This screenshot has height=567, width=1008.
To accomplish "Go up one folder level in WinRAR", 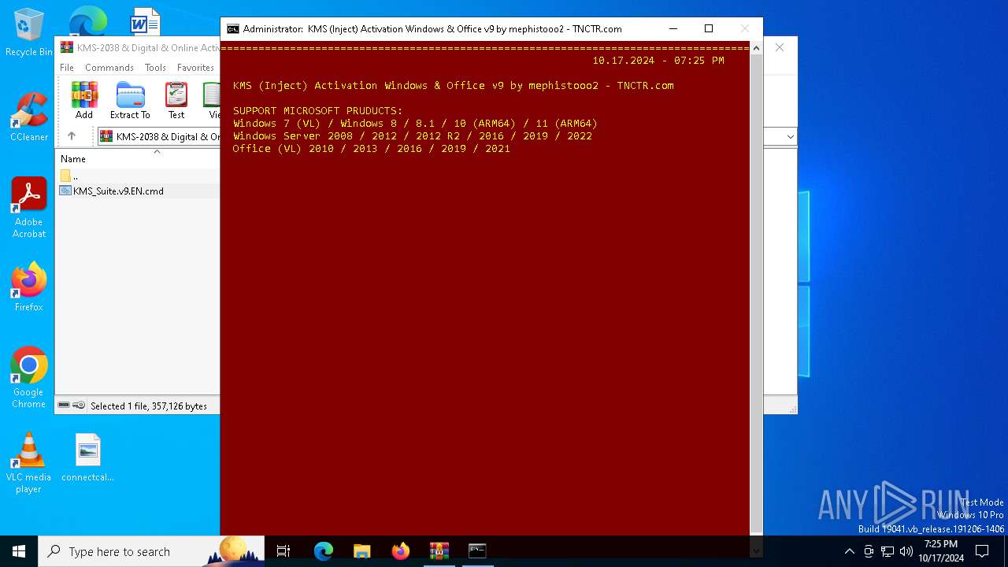I will 72,136.
